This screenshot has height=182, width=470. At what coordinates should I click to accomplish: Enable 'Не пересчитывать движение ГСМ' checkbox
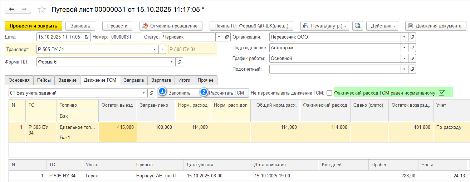tap(329, 93)
